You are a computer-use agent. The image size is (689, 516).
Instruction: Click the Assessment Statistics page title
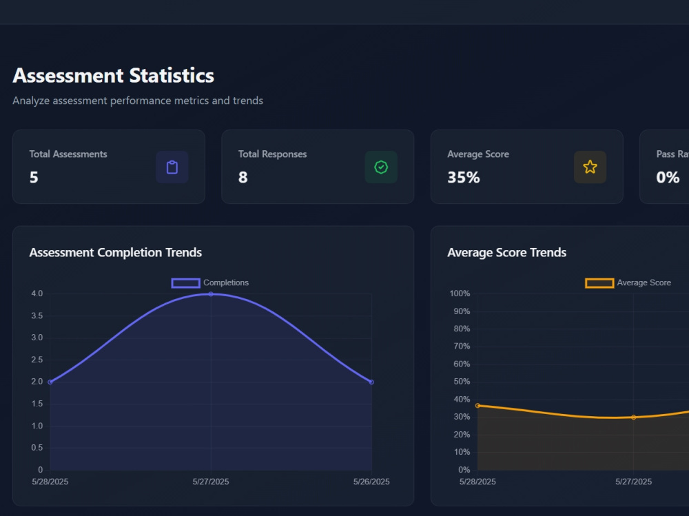tap(113, 76)
